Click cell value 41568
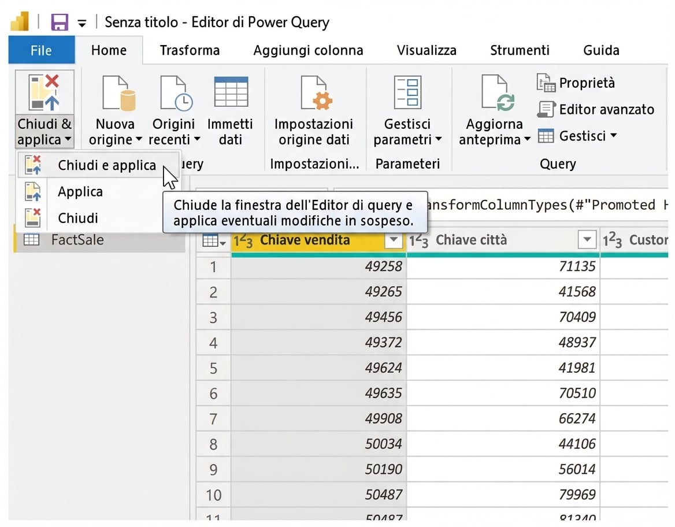The image size is (675, 527). pyautogui.click(x=577, y=292)
